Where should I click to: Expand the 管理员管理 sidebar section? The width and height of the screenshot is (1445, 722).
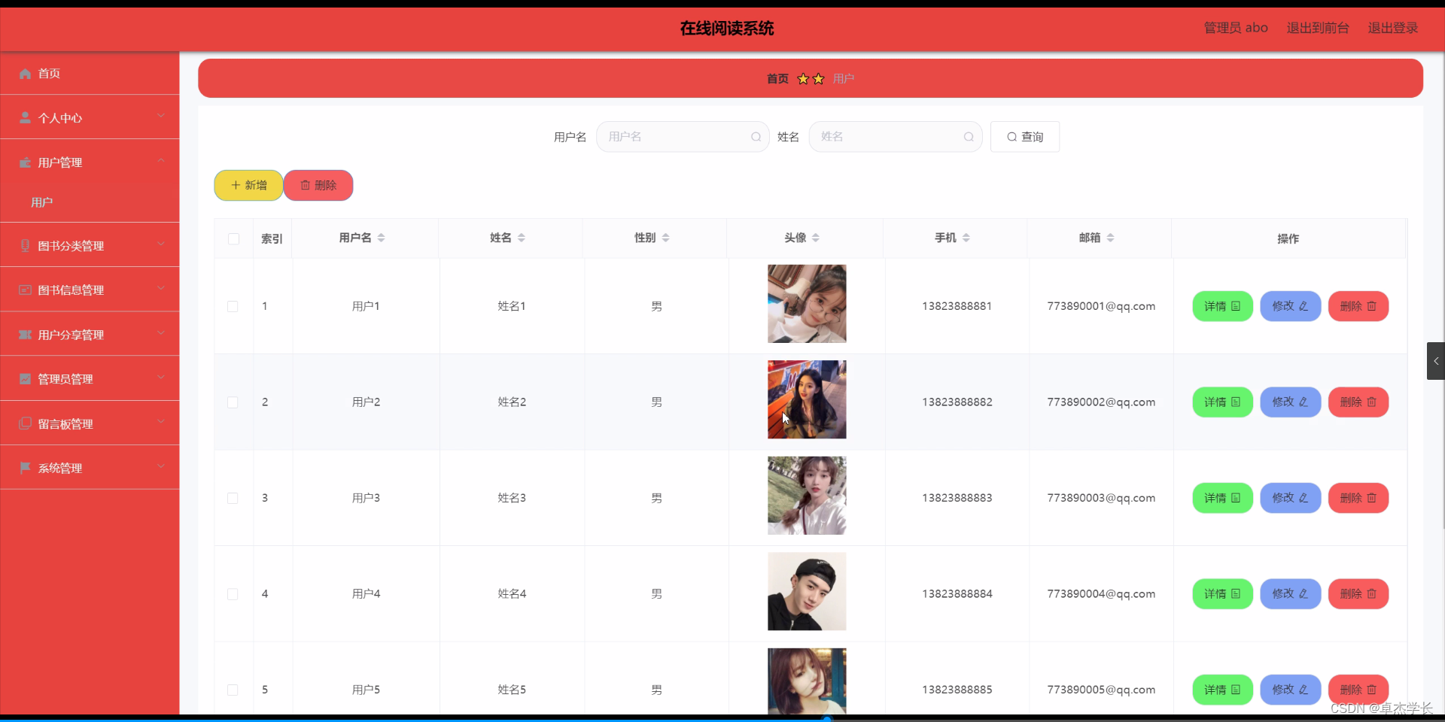pos(160,378)
